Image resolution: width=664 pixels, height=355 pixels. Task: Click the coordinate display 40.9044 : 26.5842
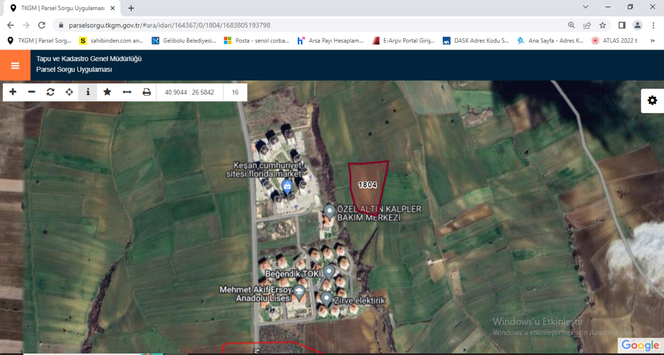pyautogui.click(x=189, y=92)
